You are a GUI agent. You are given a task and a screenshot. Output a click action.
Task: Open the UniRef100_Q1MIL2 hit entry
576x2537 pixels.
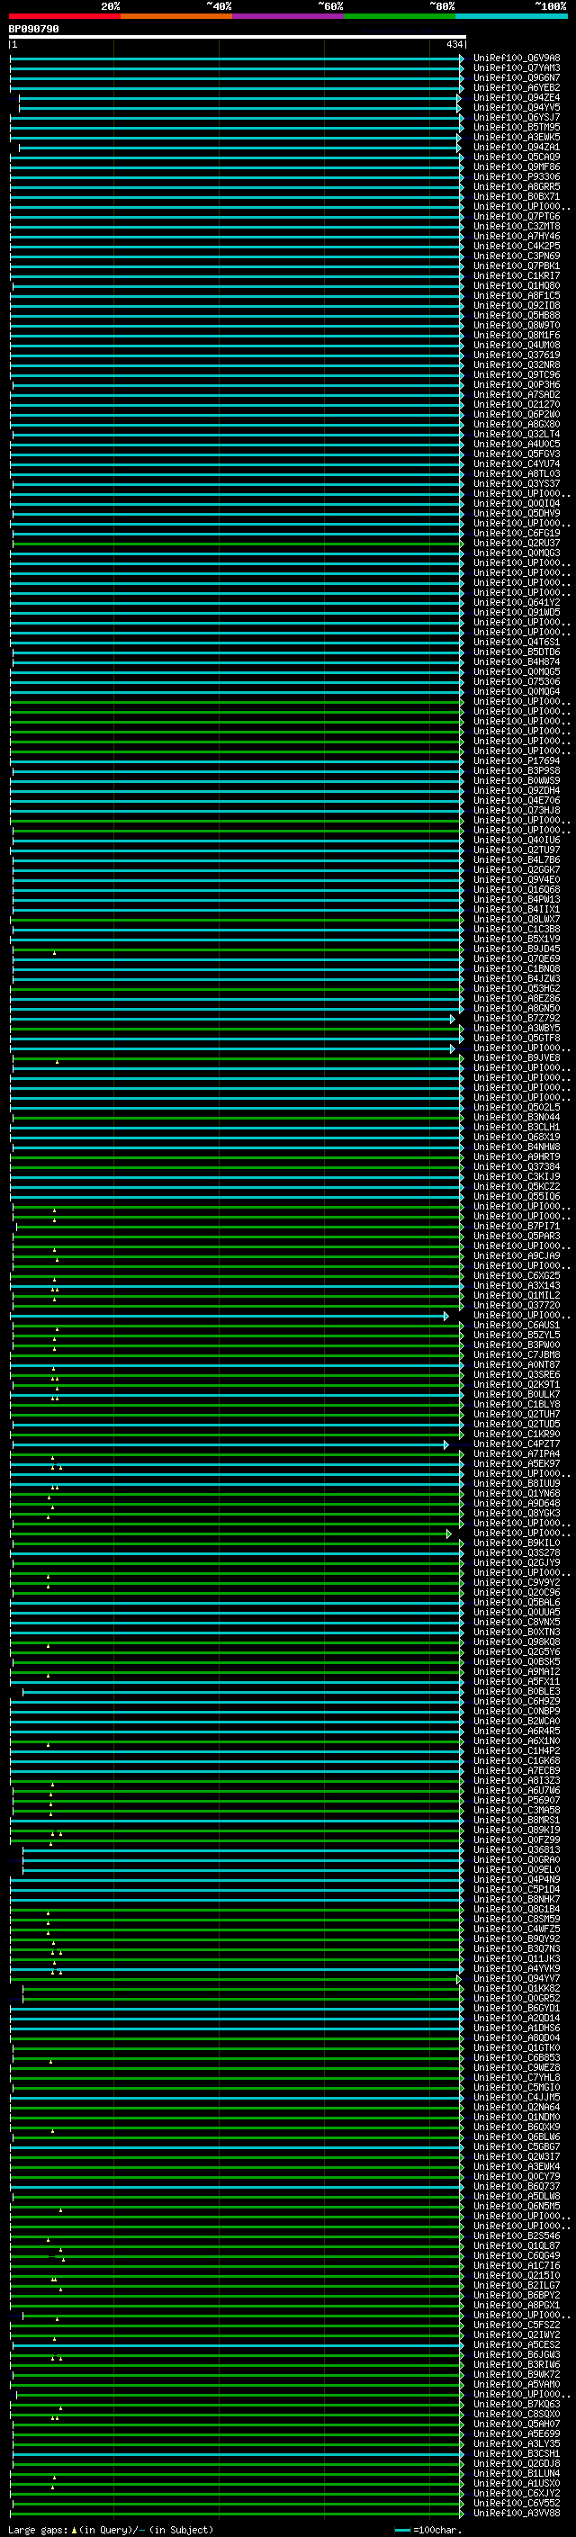pos(516,1295)
